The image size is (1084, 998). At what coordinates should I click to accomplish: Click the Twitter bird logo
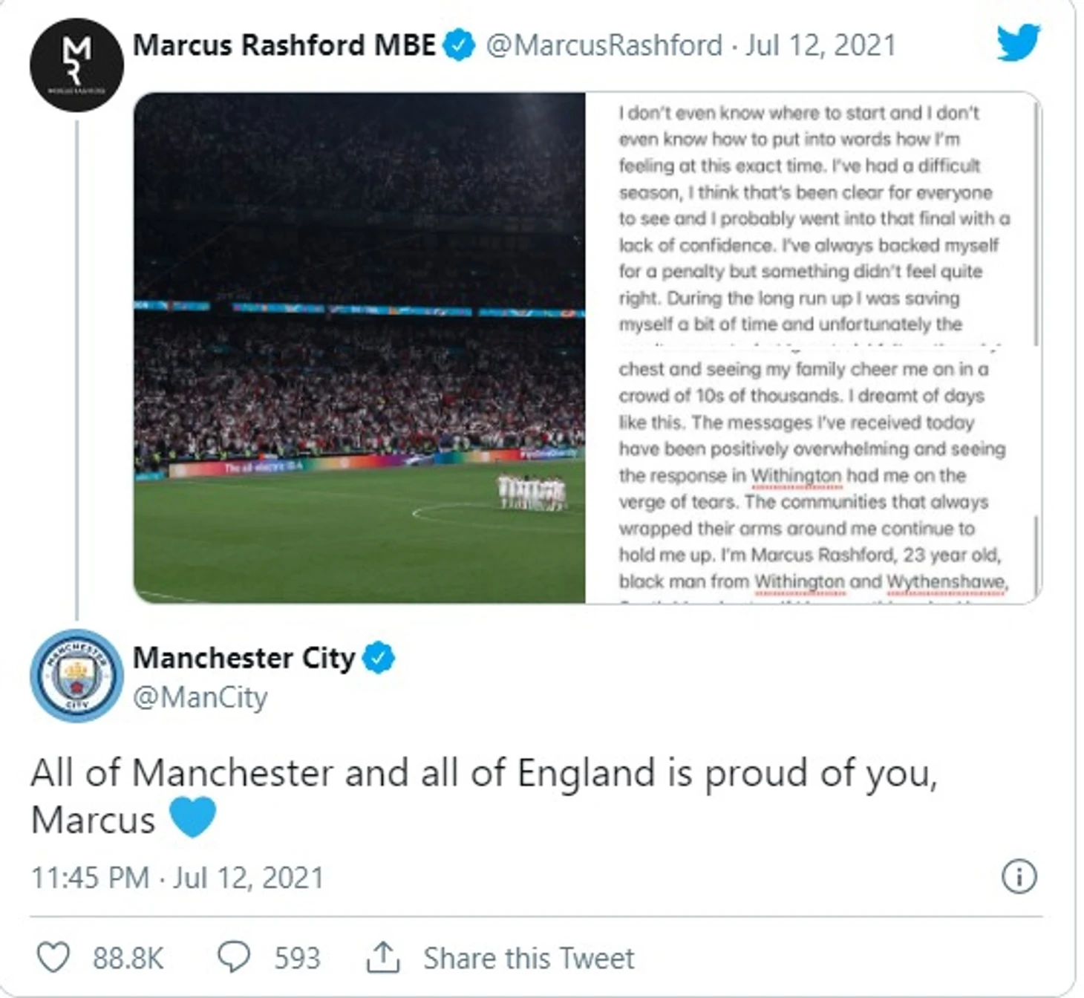1018,42
